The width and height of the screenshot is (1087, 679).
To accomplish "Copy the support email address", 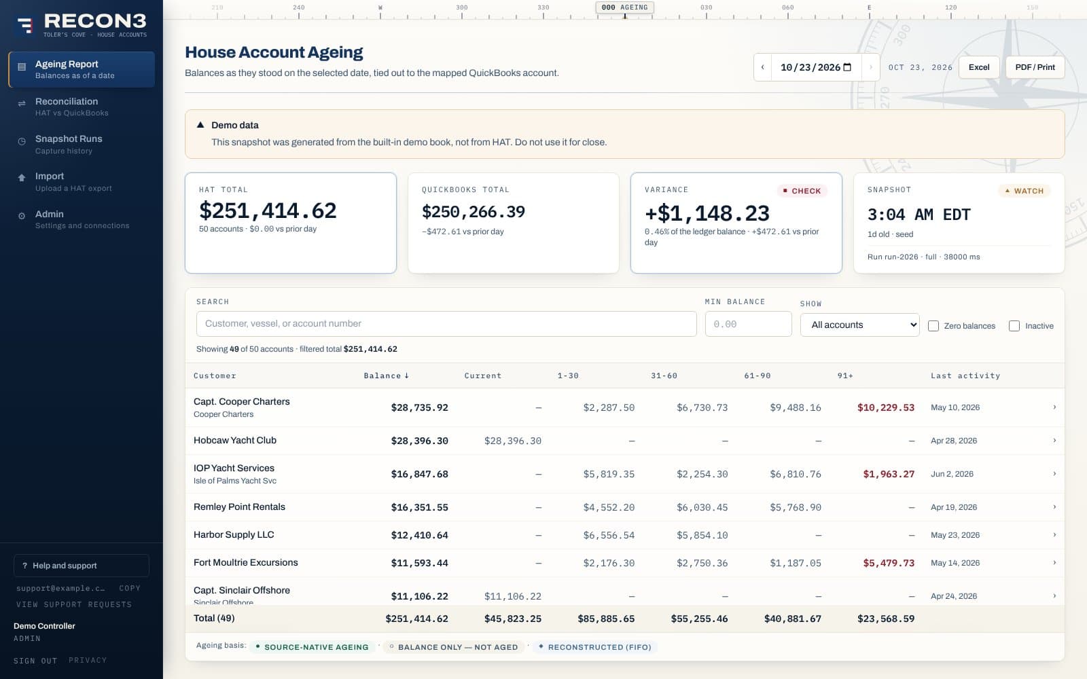I will [x=129, y=588].
